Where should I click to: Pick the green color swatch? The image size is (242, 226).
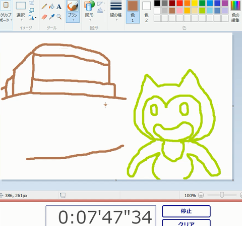point(202,3)
